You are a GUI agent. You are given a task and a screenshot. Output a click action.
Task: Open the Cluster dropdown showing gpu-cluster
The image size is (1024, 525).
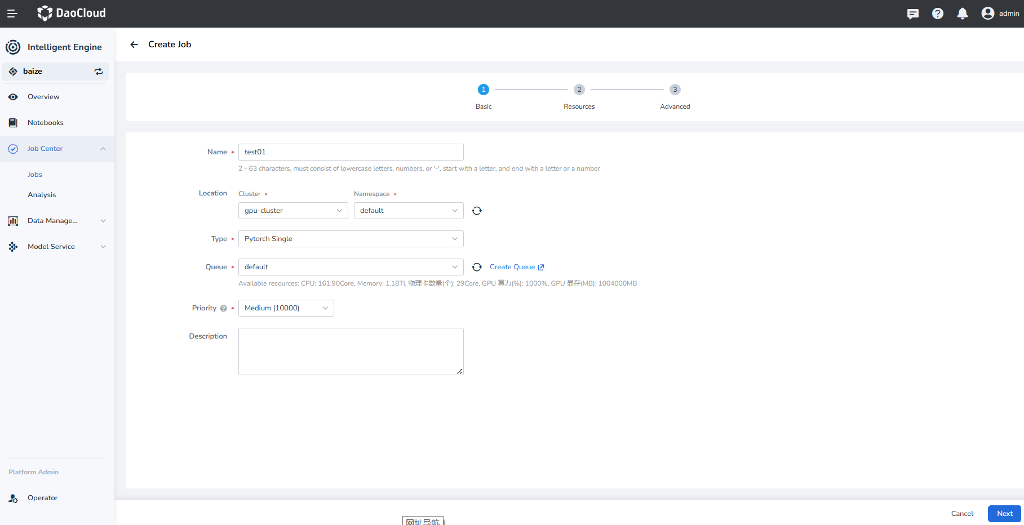click(x=292, y=211)
